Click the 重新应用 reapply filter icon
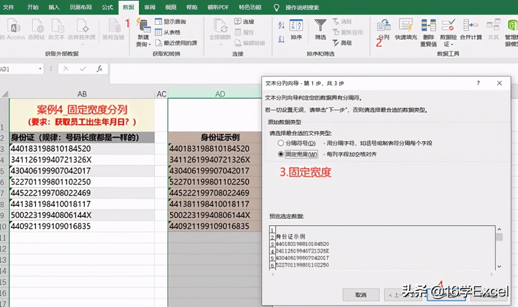Viewport: 518px width, 307px height. [336, 32]
